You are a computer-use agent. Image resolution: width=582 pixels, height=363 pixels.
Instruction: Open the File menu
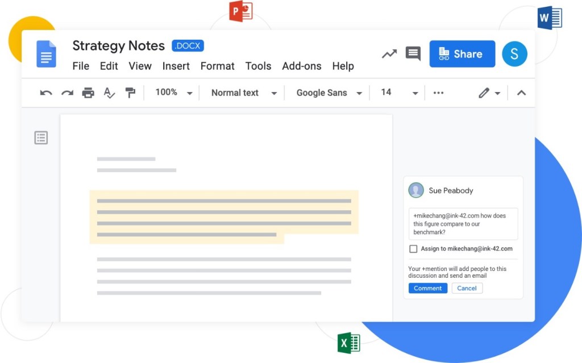pos(81,66)
